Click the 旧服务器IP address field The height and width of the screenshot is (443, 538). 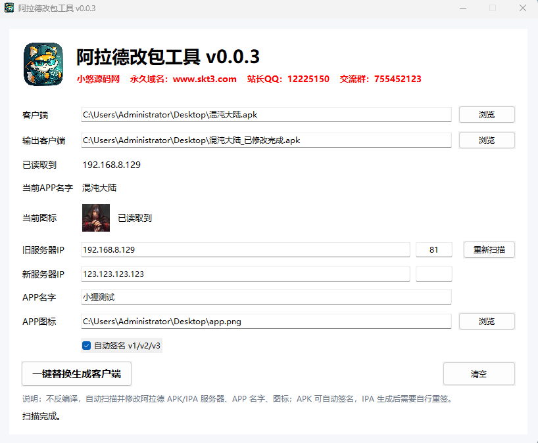click(x=245, y=250)
